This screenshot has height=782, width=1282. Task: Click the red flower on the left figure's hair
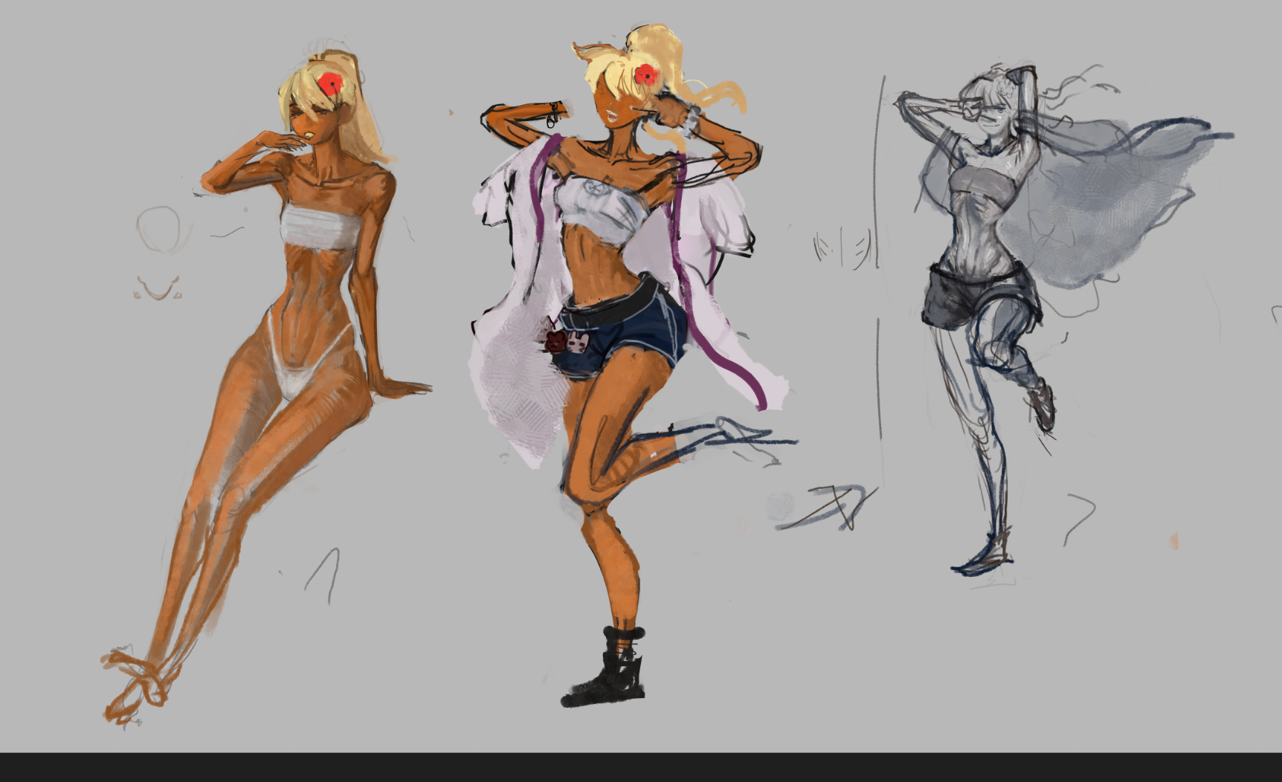(x=330, y=83)
